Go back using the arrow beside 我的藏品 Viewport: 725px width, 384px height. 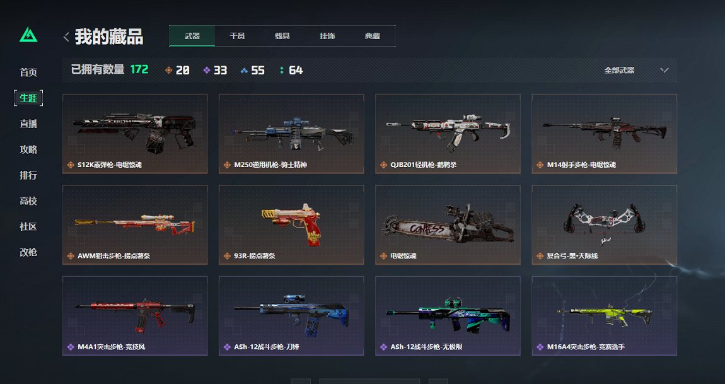(x=66, y=37)
